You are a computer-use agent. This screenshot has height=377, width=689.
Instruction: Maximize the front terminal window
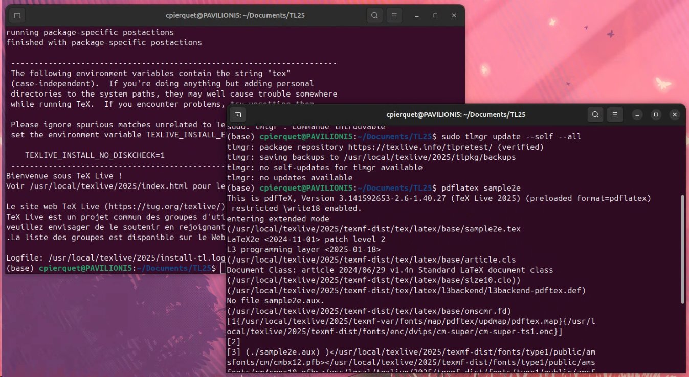coord(656,115)
